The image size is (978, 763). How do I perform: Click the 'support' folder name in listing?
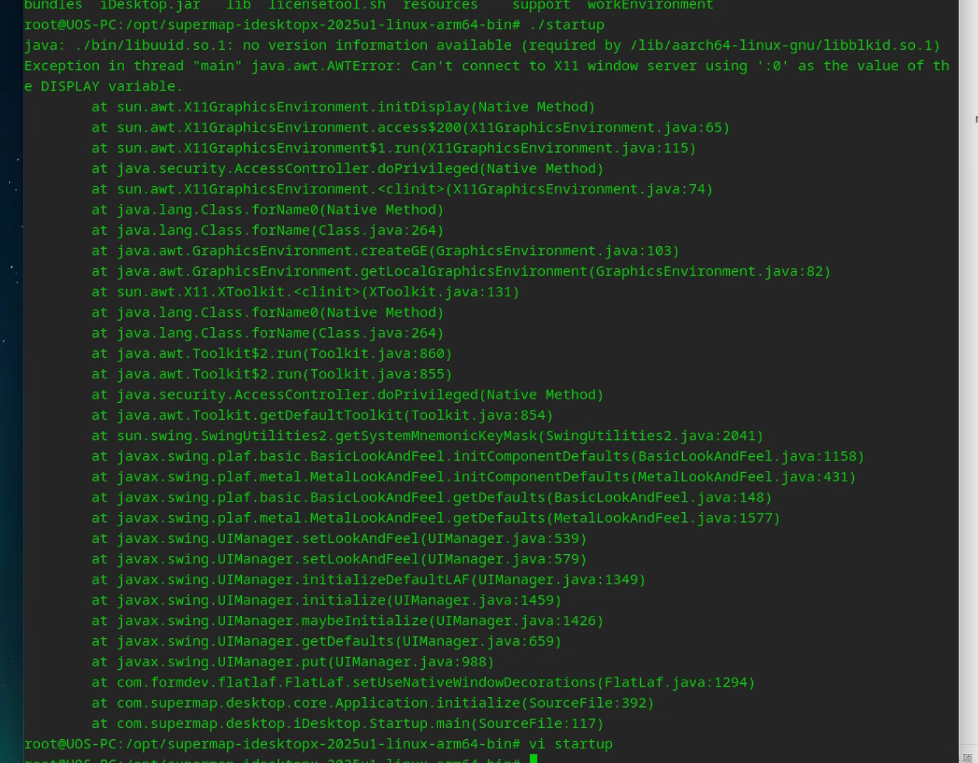[x=541, y=5]
